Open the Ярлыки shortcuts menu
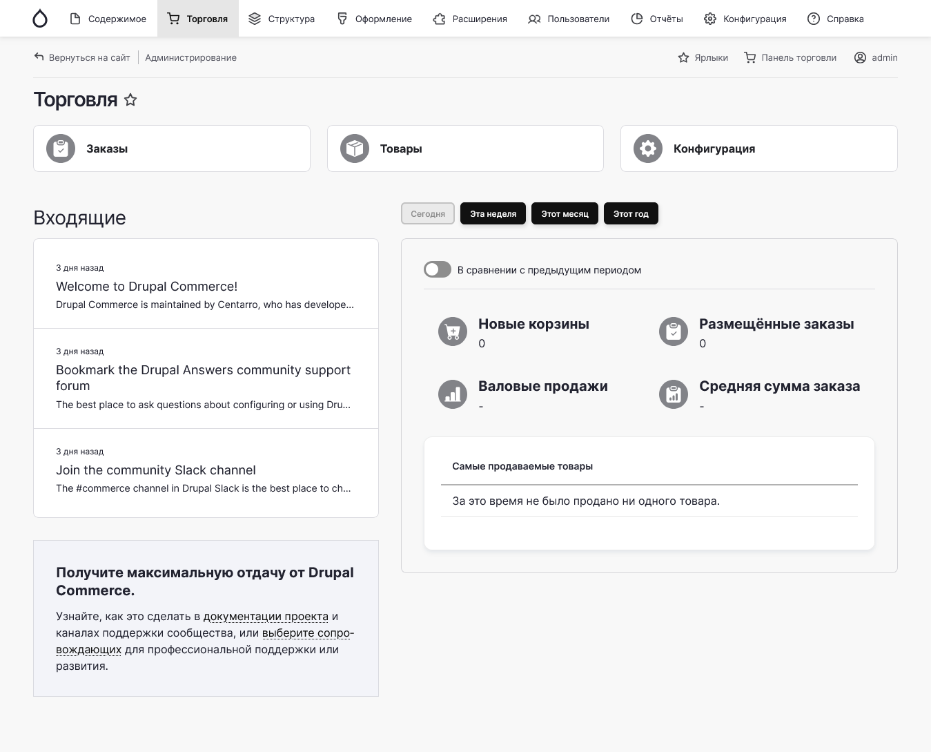Screen dimensions: 931x752 703,58
